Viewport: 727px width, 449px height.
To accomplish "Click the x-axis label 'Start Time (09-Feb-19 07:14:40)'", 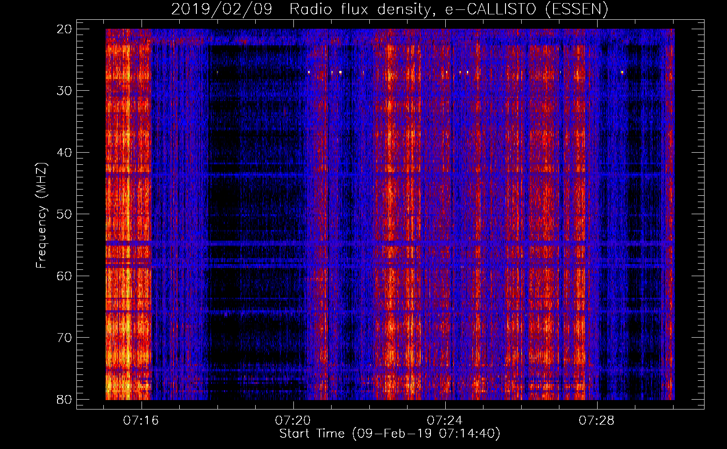I will point(390,434).
